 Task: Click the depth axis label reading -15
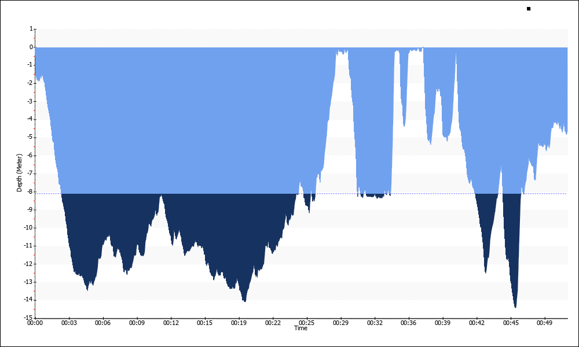point(29,317)
